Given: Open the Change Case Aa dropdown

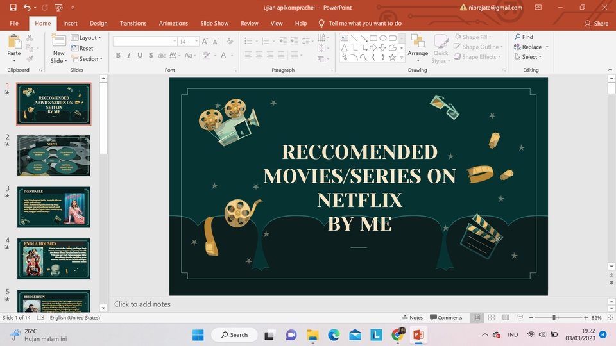Looking at the screenshot, I should click(x=190, y=55).
